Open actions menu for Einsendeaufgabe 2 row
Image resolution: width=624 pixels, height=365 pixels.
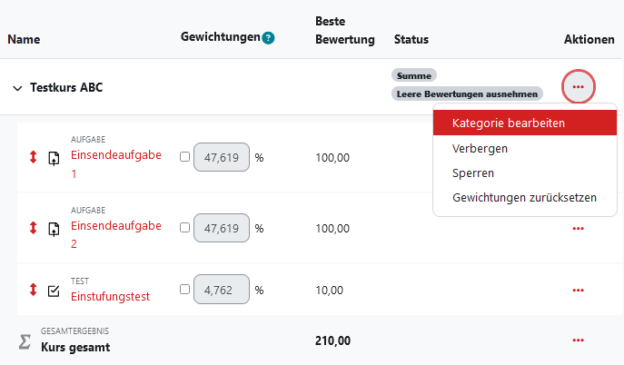(x=578, y=228)
